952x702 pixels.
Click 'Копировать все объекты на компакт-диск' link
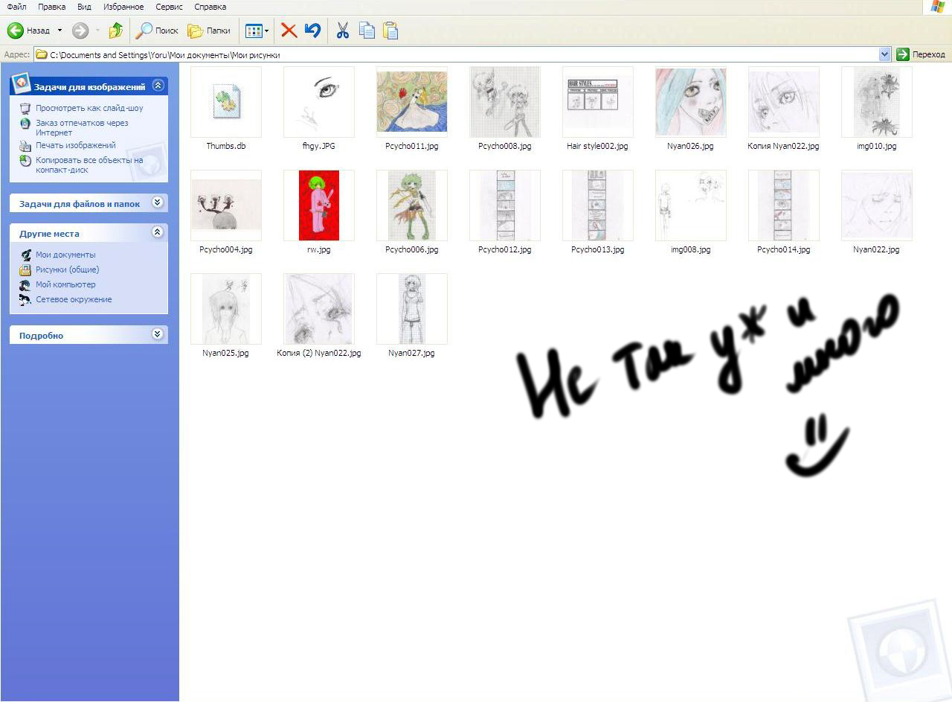pos(89,165)
